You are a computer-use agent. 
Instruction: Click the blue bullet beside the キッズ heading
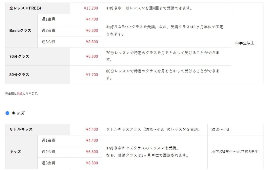point(7,113)
